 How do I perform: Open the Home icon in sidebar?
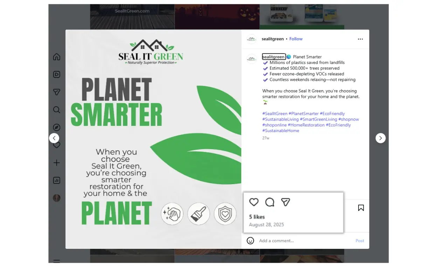(x=57, y=57)
